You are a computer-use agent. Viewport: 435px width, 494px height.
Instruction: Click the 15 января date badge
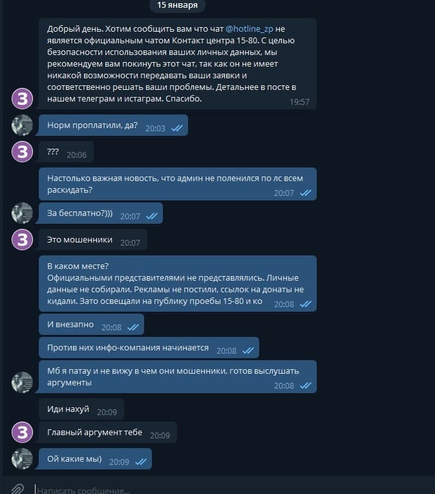pos(177,5)
